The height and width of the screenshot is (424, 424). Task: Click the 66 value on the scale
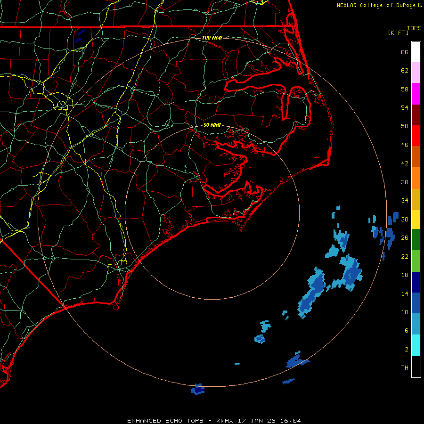405,52
